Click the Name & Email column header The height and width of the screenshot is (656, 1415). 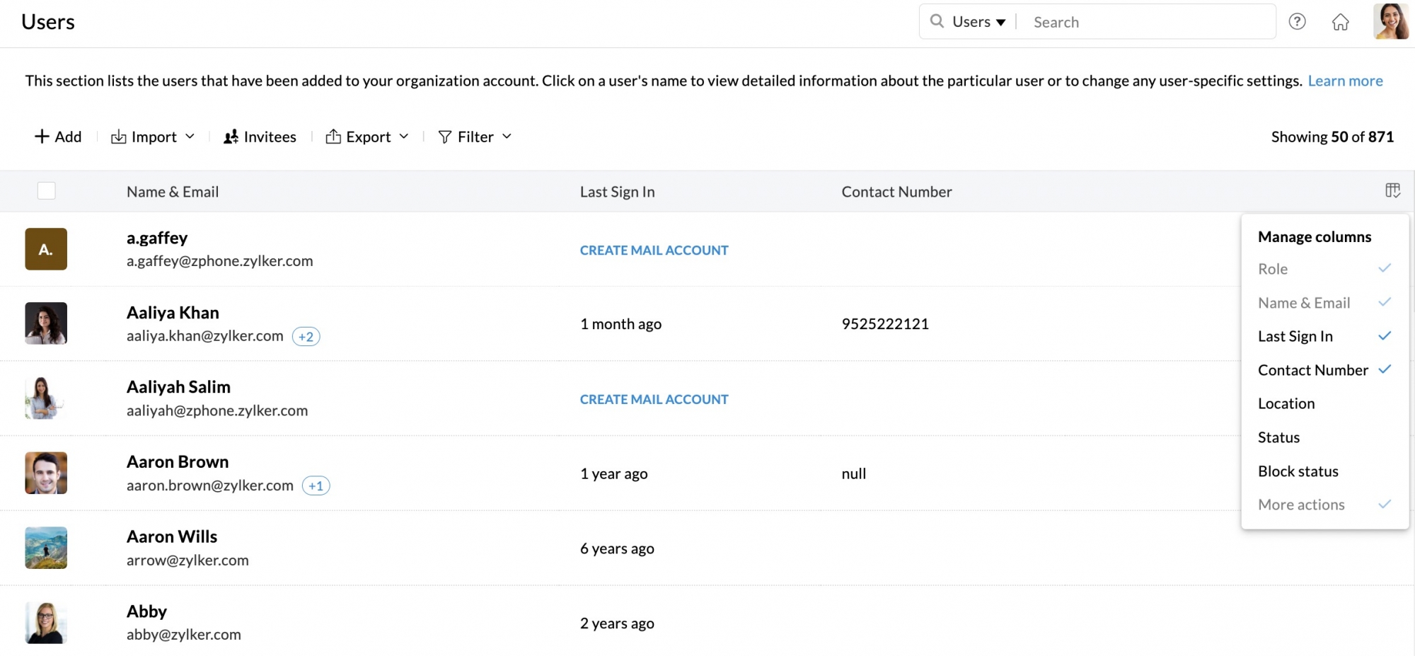pos(173,192)
